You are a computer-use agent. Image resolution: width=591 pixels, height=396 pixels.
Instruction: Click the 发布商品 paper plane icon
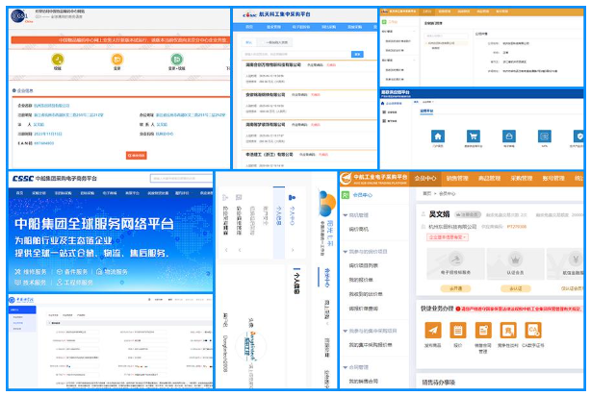click(432, 332)
